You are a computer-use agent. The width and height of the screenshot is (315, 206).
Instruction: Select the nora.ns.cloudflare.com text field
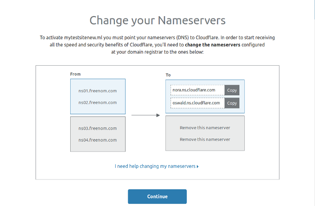pyautogui.click(x=198, y=90)
